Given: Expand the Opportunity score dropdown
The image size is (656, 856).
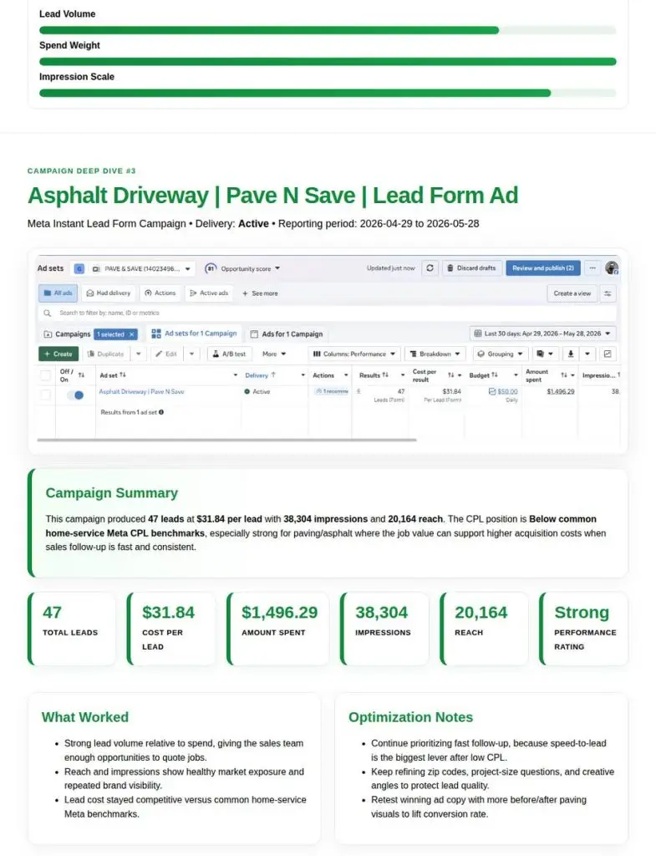Looking at the screenshot, I should point(277,268).
